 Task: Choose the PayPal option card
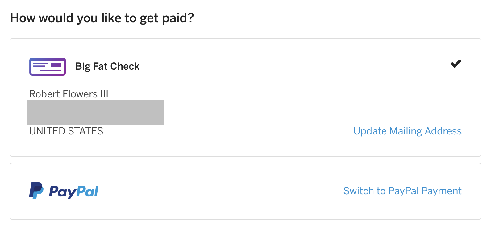[245, 191]
